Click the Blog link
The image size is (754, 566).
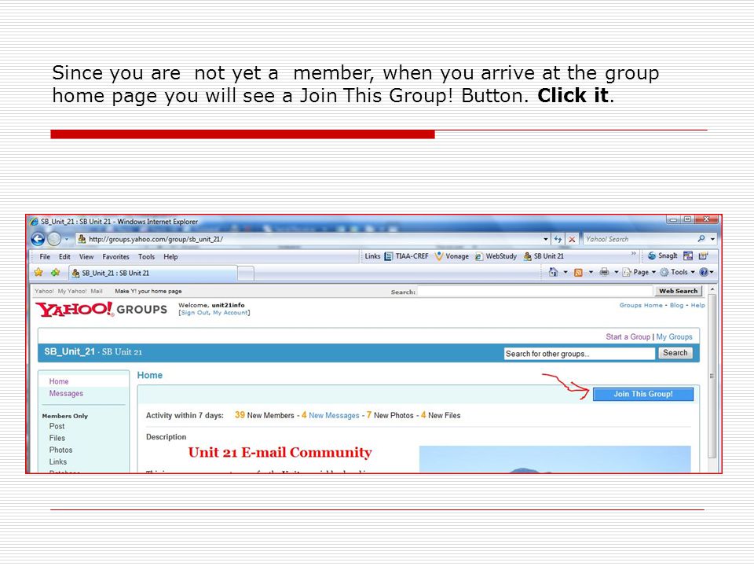tap(676, 305)
